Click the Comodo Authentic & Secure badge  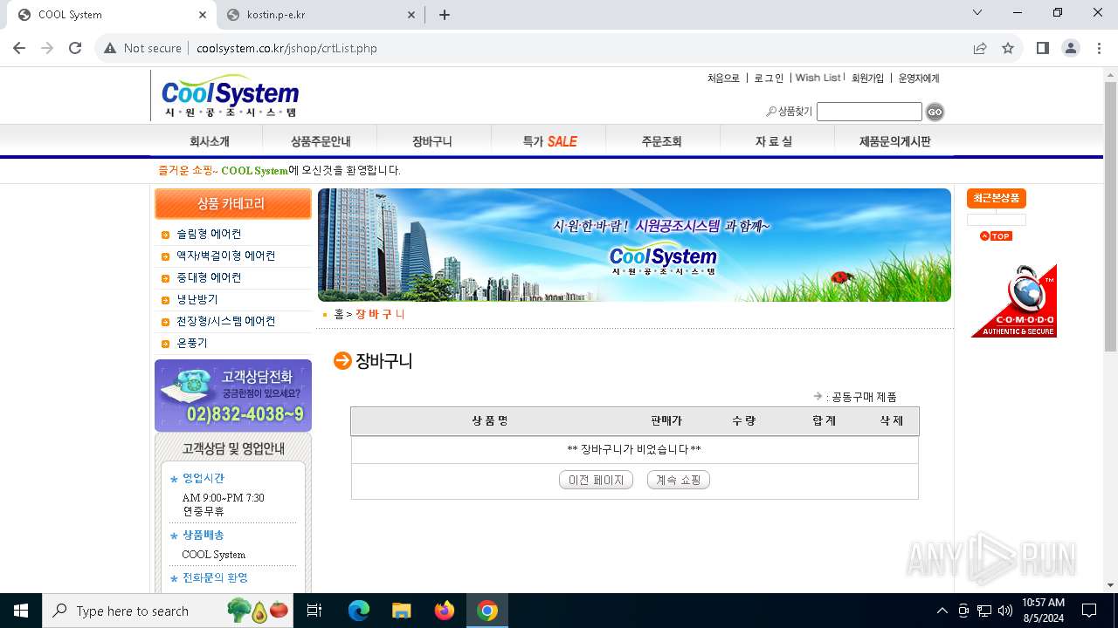coord(1014,301)
